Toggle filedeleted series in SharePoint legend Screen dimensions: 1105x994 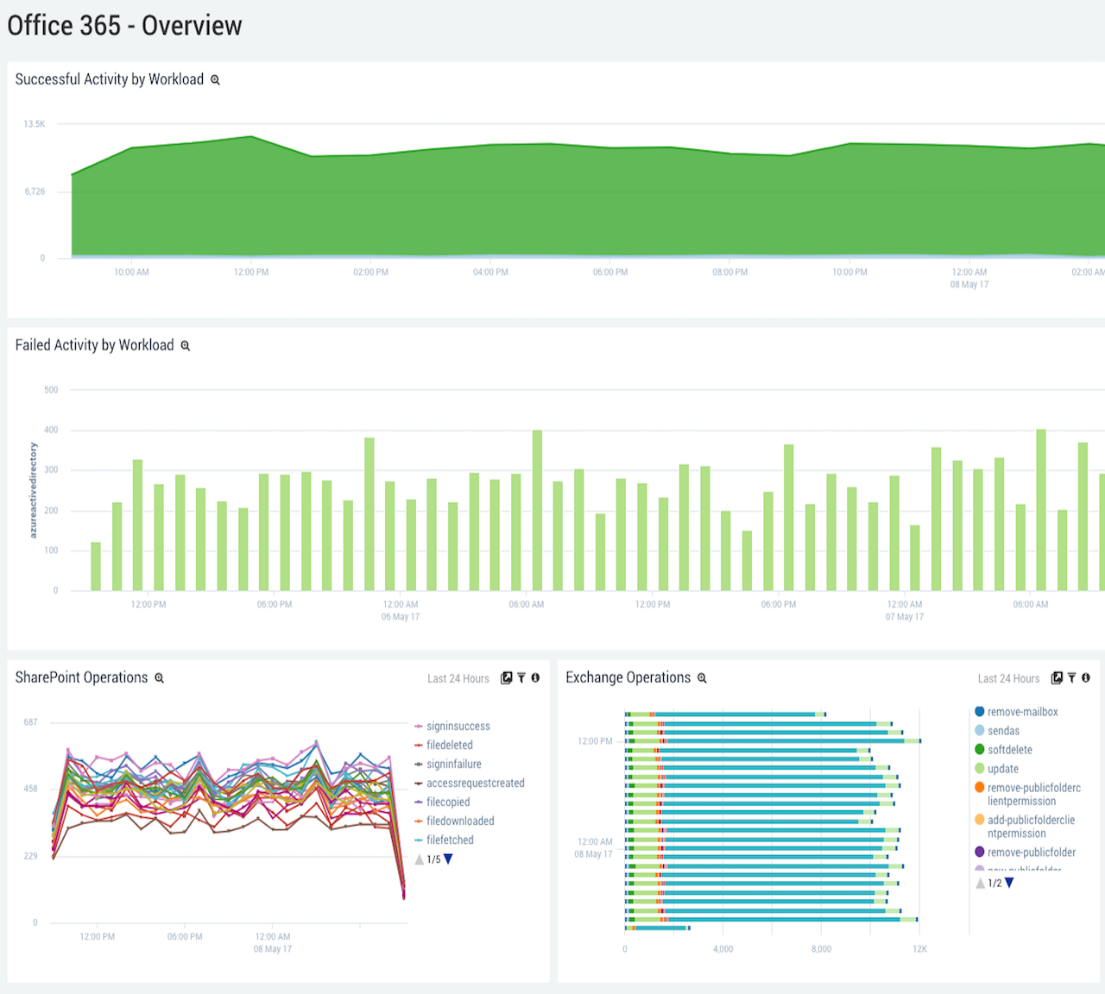pyautogui.click(x=444, y=745)
